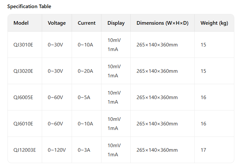Viewport: 245px width, 167px height.
Task: Click the 0~20A current value
Action: point(85,71)
